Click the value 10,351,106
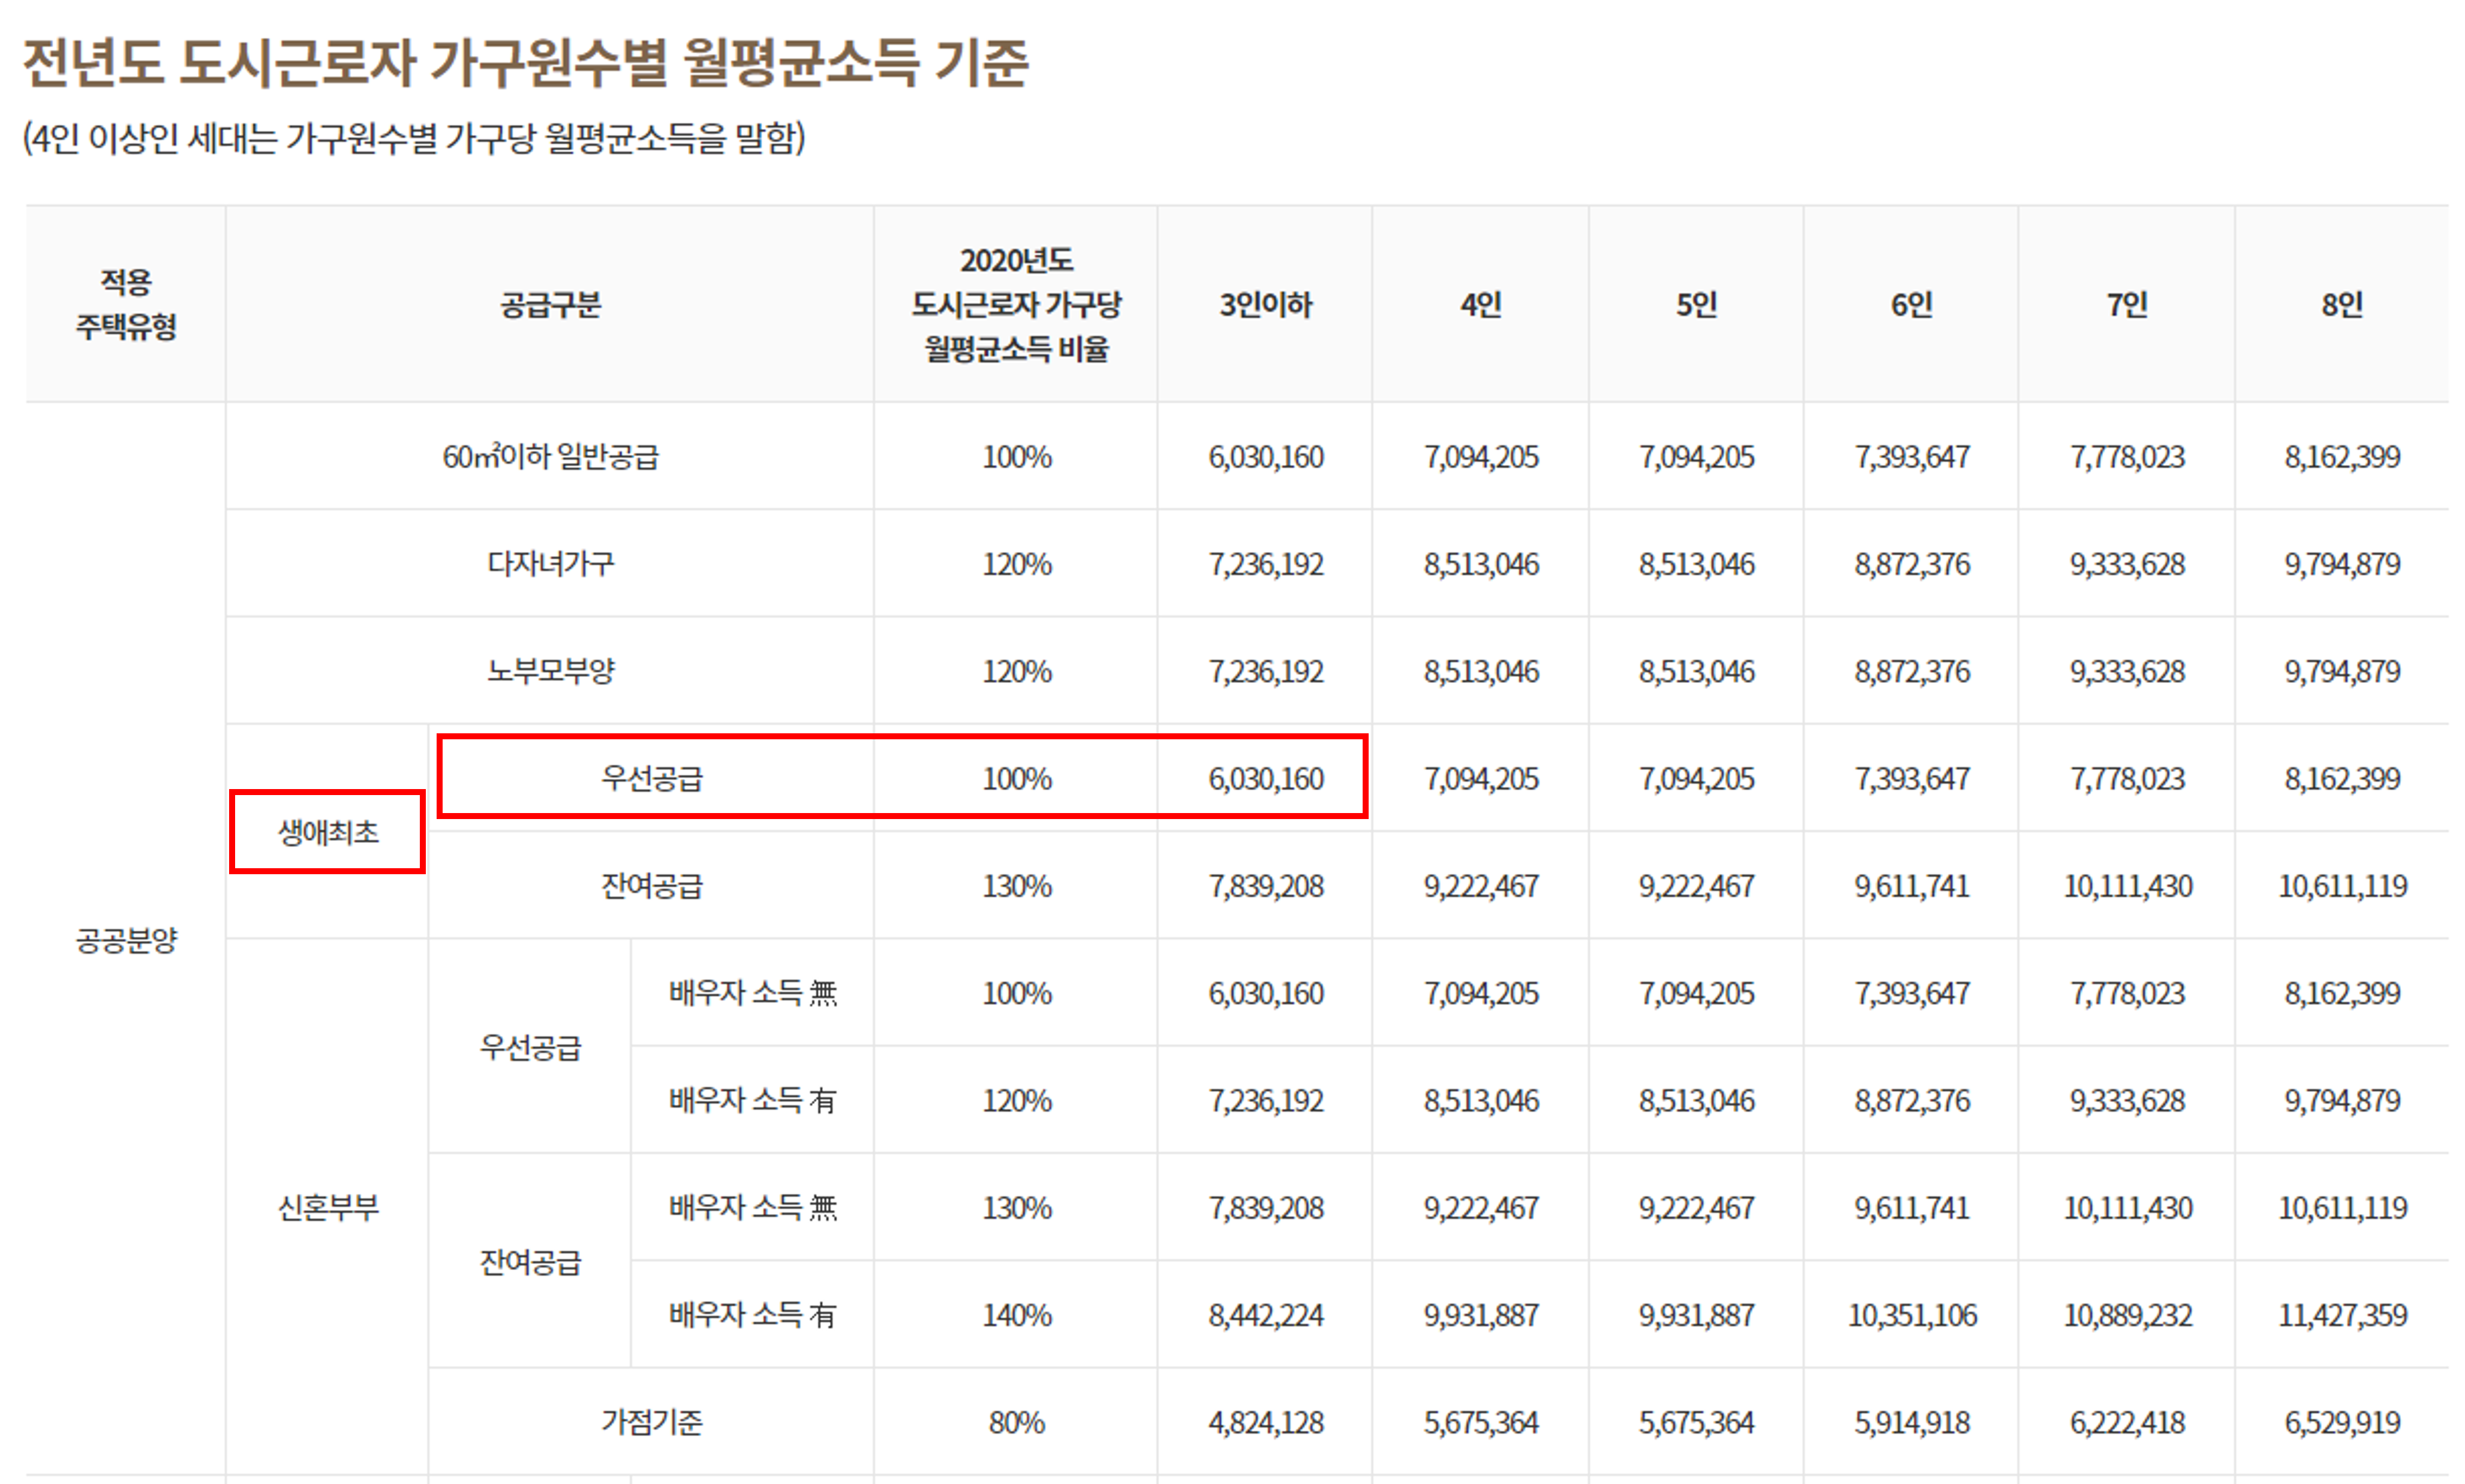The width and height of the screenshot is (2465, 1484). tap(1911, 1315)
